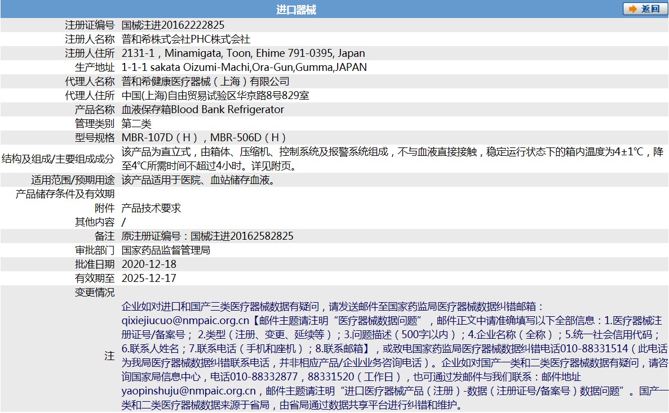Click the orange arrow icon in 返回
Screen dimensions: 669x413
[x=633, y=9]
